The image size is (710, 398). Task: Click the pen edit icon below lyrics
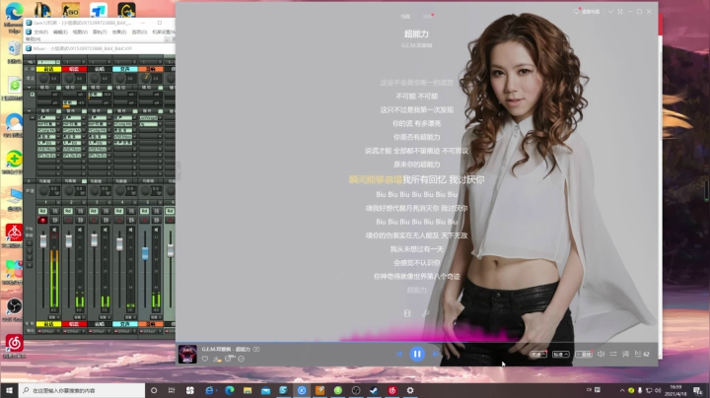pos(426,313)
